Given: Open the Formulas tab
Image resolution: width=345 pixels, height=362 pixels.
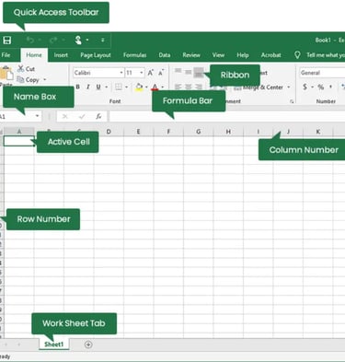Looking at the screenshot, I should click(x=134, y=55).
